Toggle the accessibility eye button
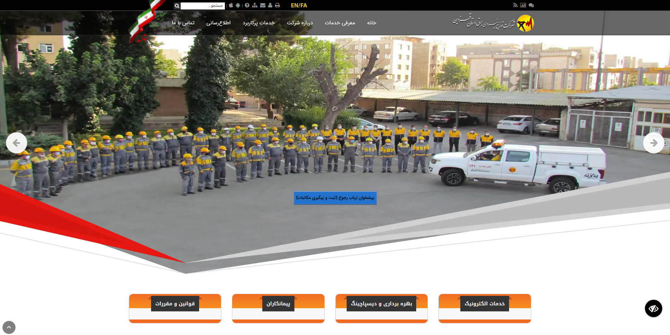 [653, 309]
